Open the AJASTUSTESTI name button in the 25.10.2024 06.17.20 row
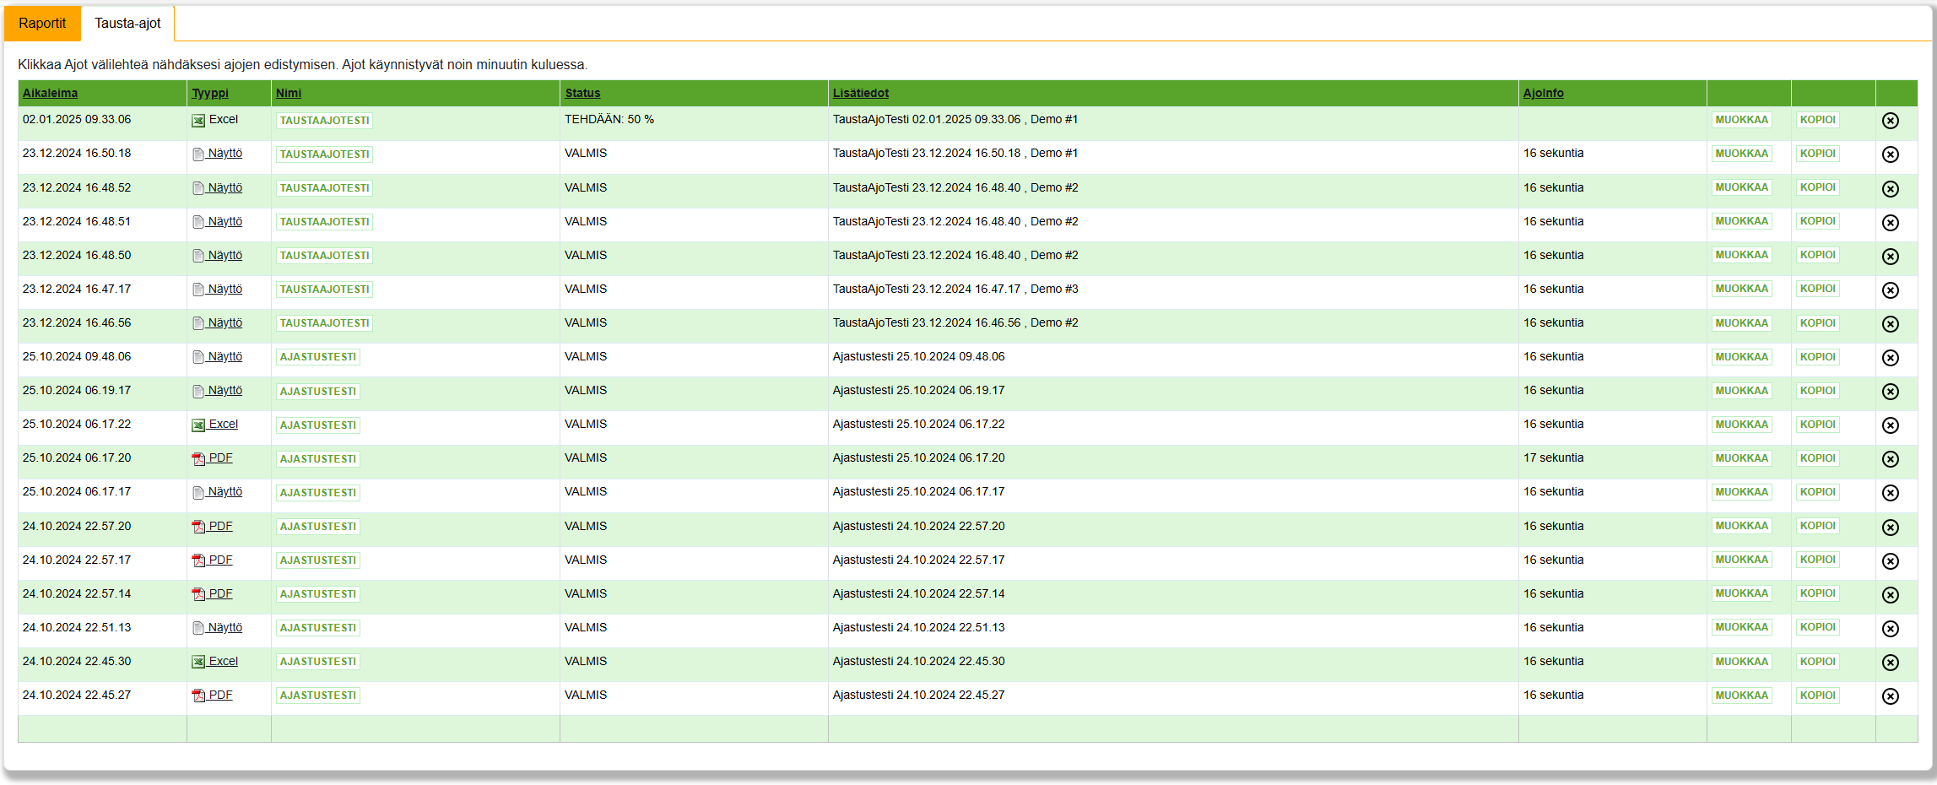This screenshot has width=1937, height=785. (x=318, y=459)
